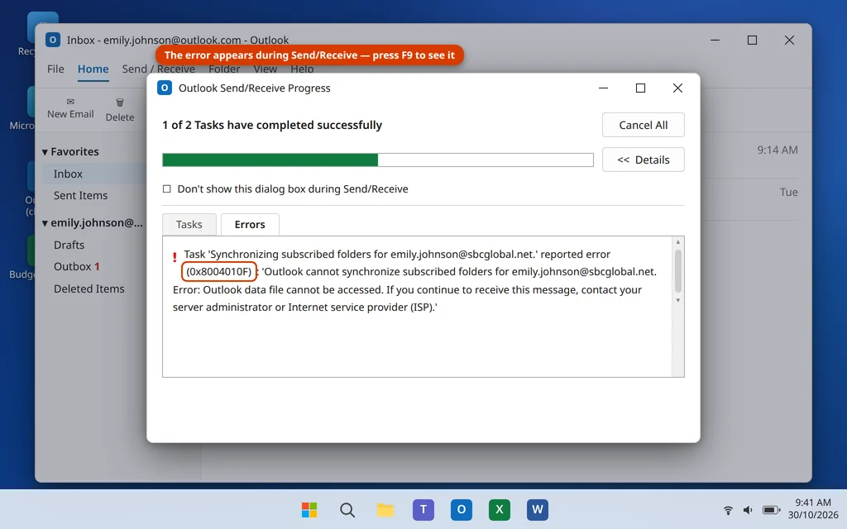Click the error list scroll-down arrow
847x529 pixels.
click(x=678, y=300)
